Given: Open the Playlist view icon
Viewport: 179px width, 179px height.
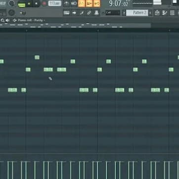Looking at the screenshot, I should click(157, 13).
